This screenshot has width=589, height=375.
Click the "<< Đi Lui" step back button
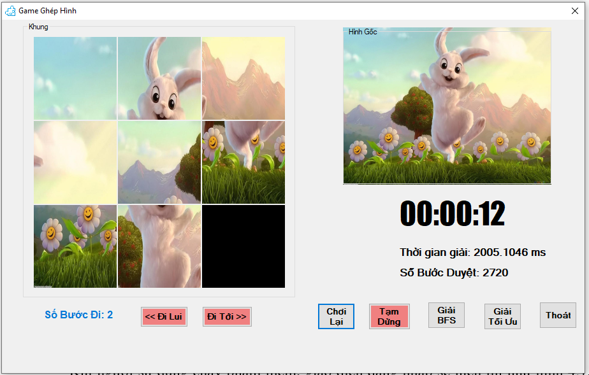164,316
